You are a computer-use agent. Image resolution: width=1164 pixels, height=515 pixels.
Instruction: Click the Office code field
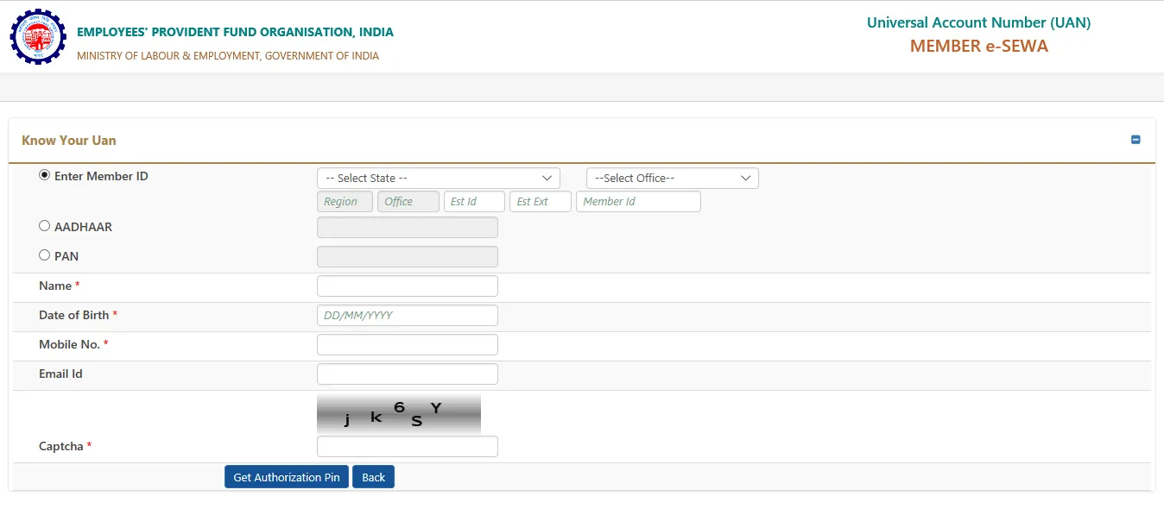408,202
